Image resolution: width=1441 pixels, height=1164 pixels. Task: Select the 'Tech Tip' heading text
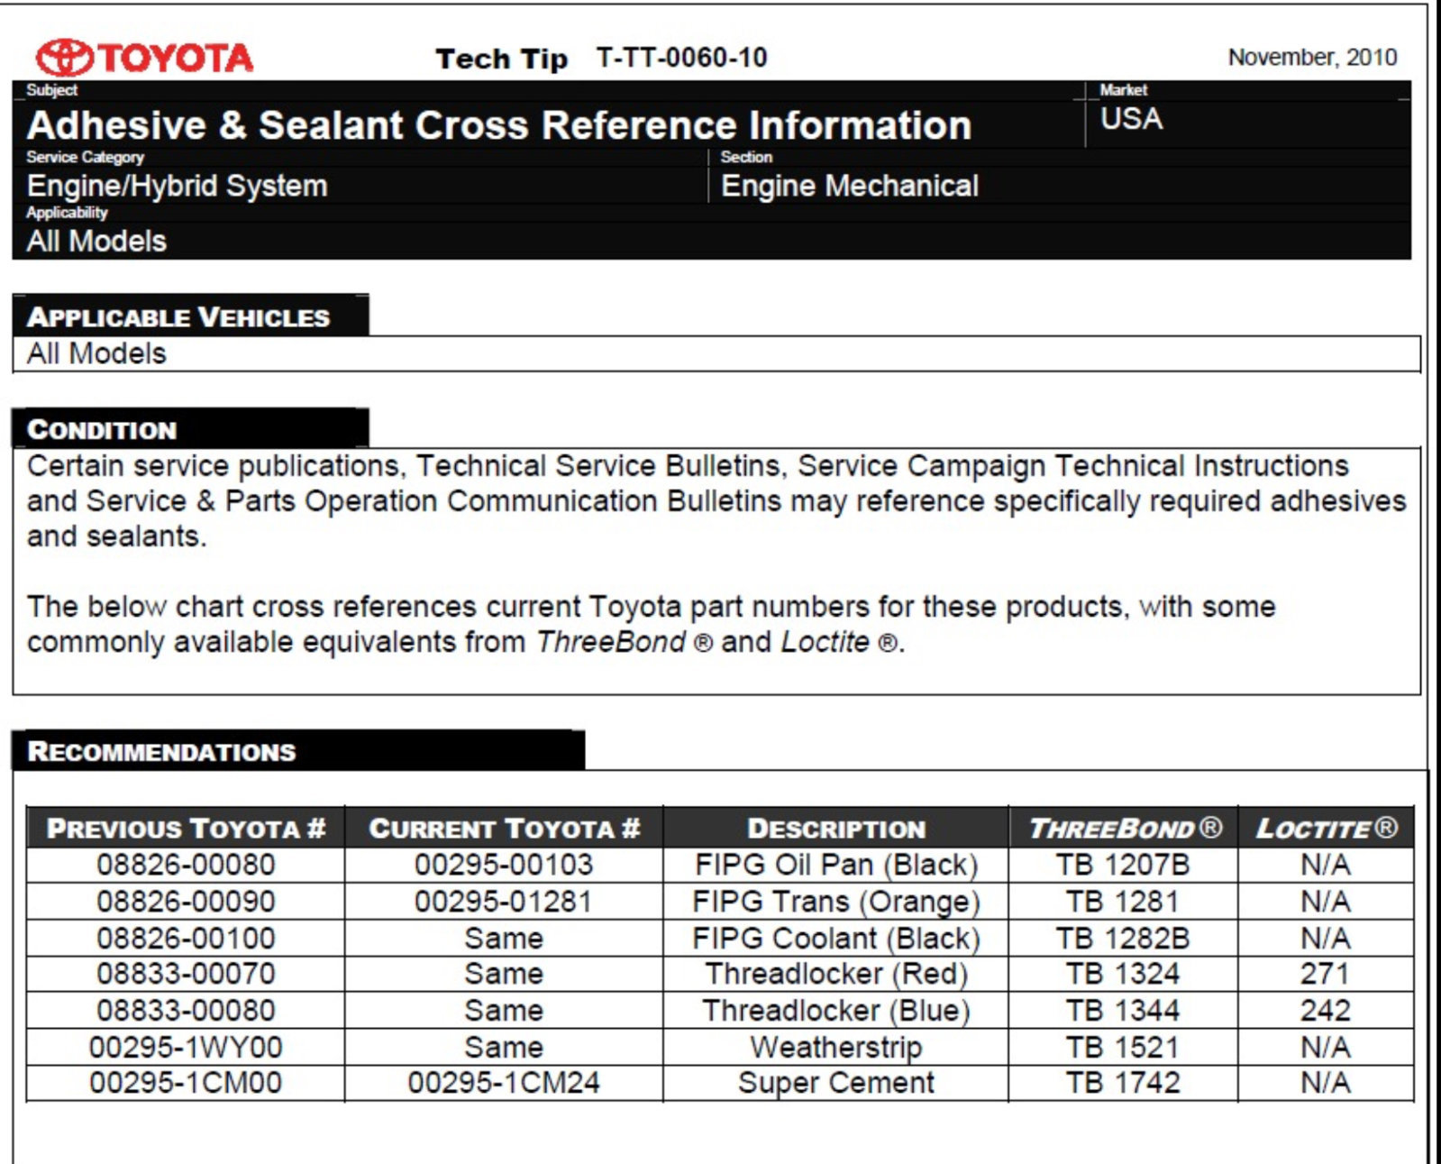pyautogui.click(x=502, y=59)
